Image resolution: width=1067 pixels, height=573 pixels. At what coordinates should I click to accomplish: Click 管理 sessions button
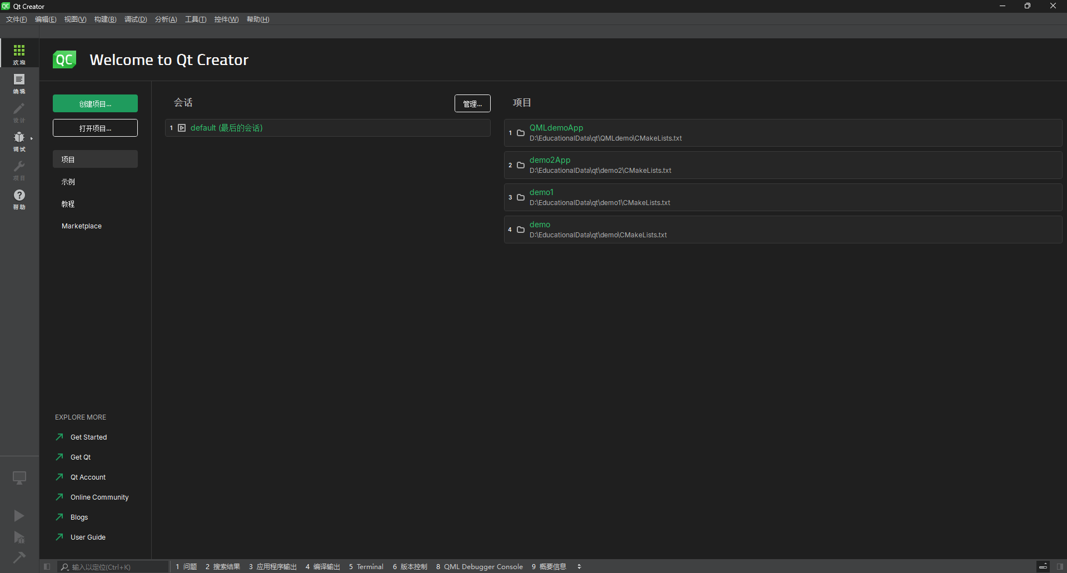pyautogui.click(x=472, y=103)
